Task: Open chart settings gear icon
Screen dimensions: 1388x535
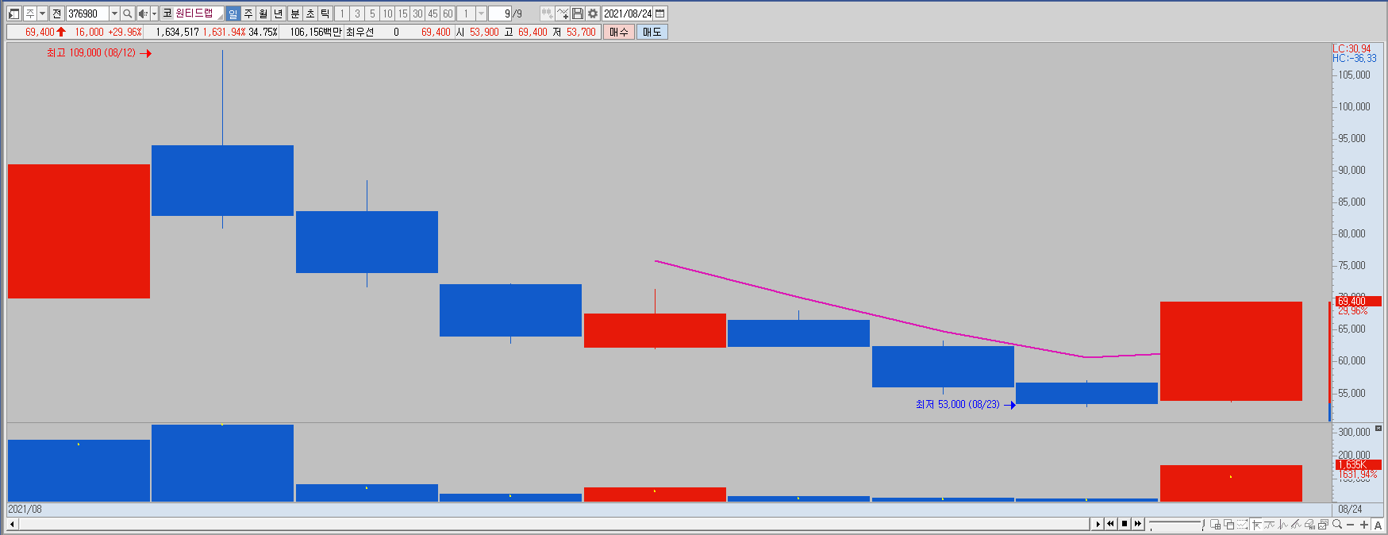Action: pyautogui.click(x=593, y=13)
